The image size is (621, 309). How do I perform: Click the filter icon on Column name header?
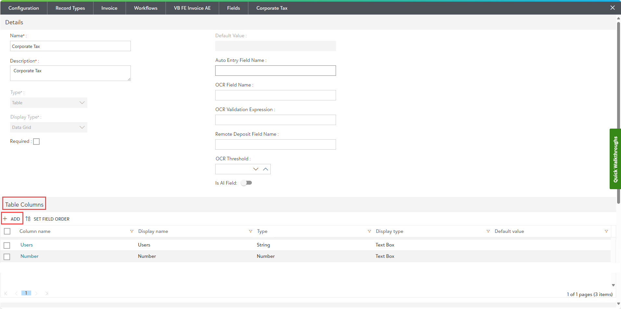[131, 231]
